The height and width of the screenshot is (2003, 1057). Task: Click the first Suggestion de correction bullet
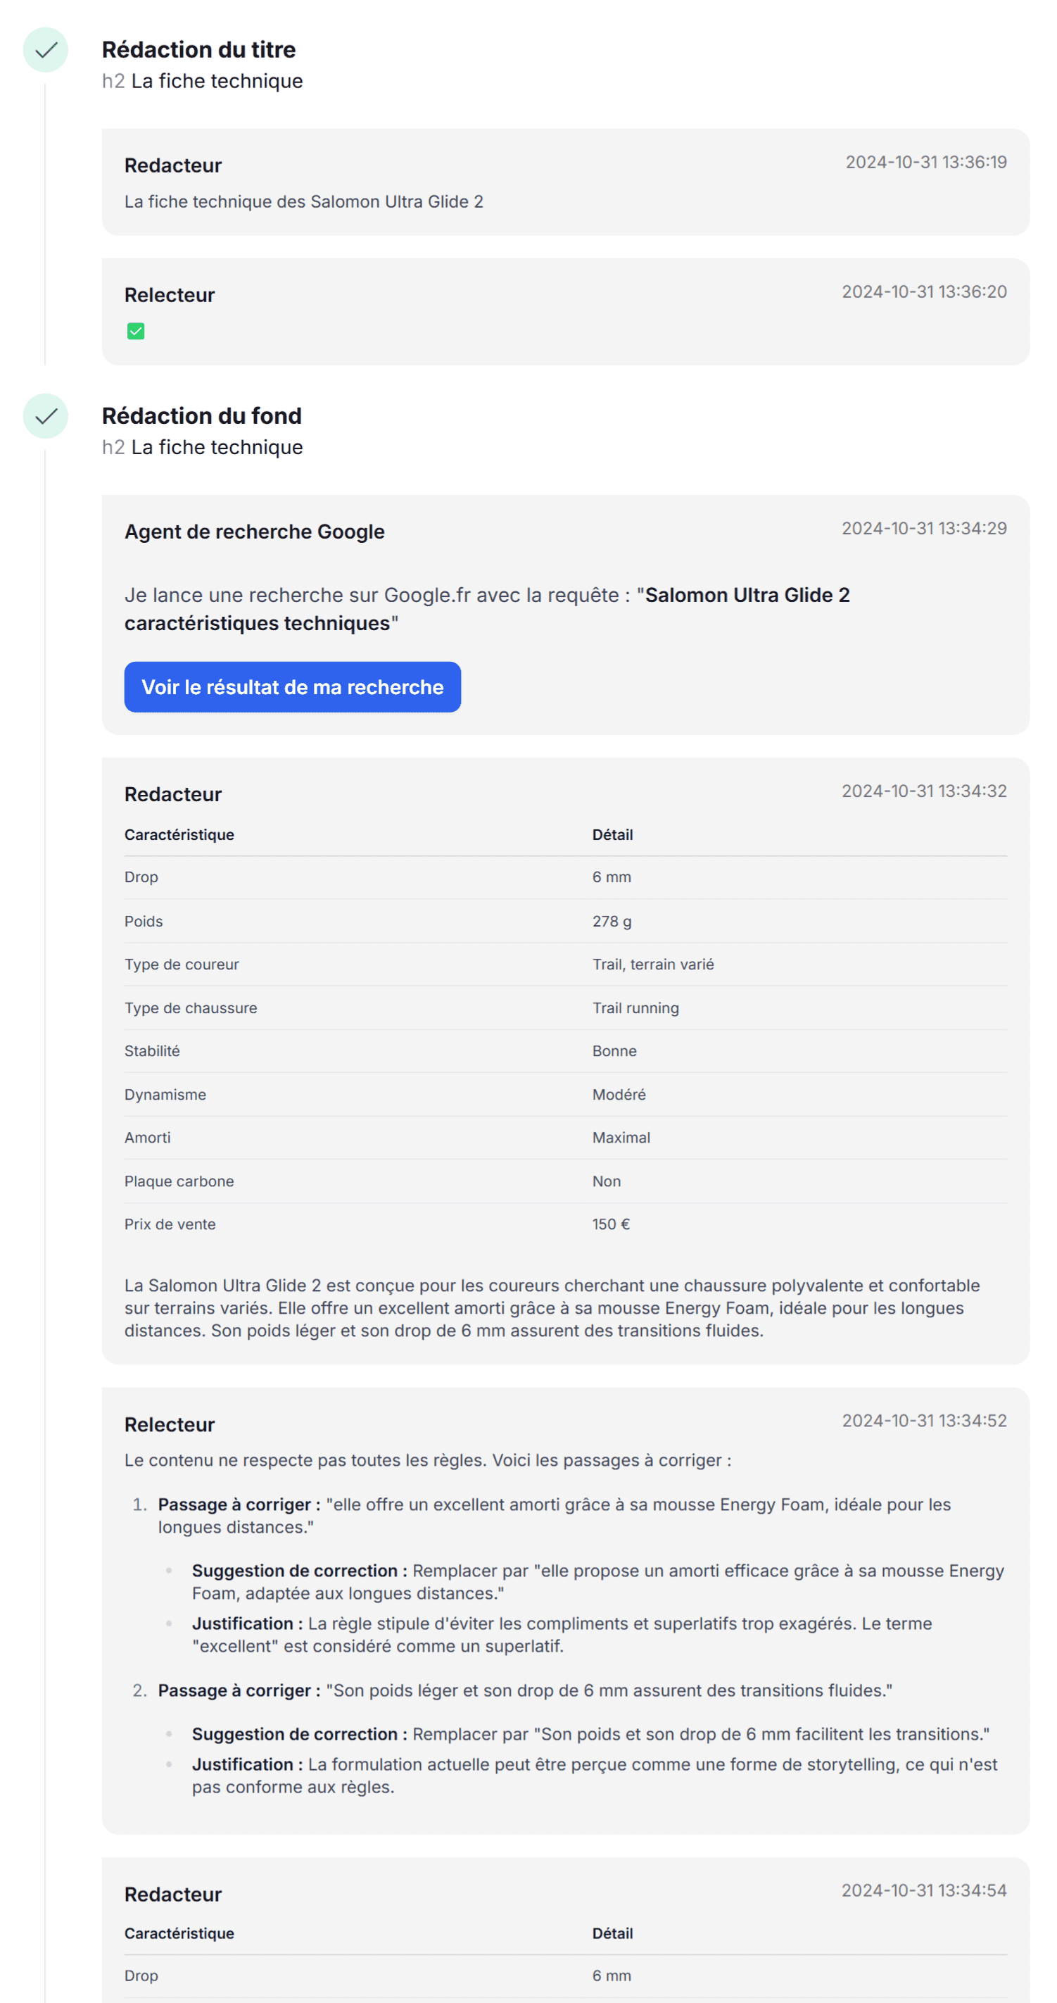[597, 1583]
